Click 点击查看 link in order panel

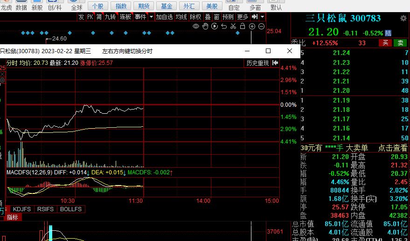tap(393, 148)
